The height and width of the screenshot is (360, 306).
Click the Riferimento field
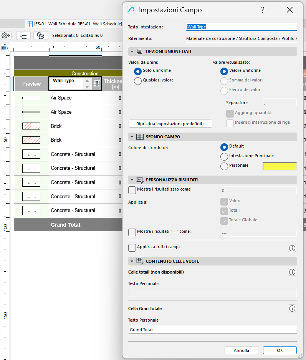[x=241, y=38]
